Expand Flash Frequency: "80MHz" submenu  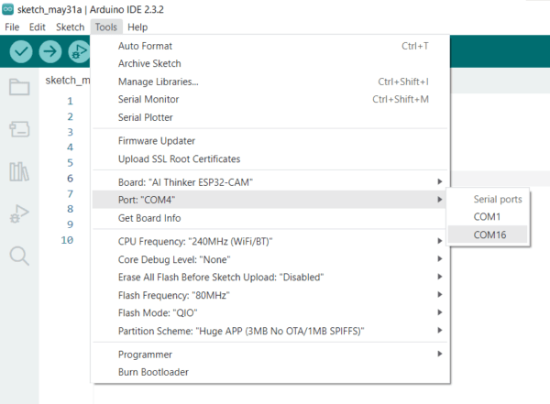(x=270, y=295)
